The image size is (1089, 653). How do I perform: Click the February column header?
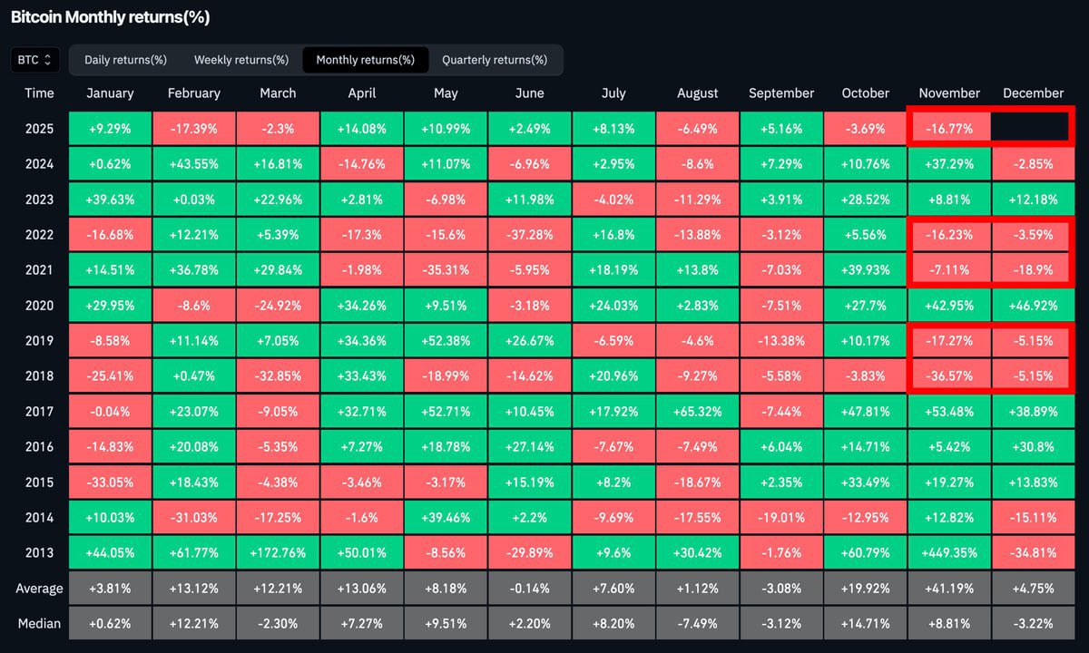pos(194,93)
